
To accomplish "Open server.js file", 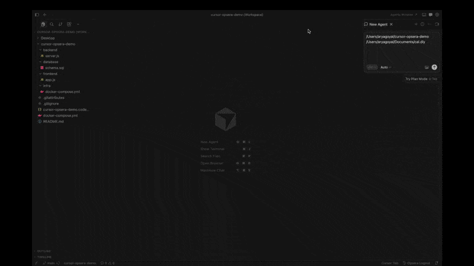I will click(52, 56).
